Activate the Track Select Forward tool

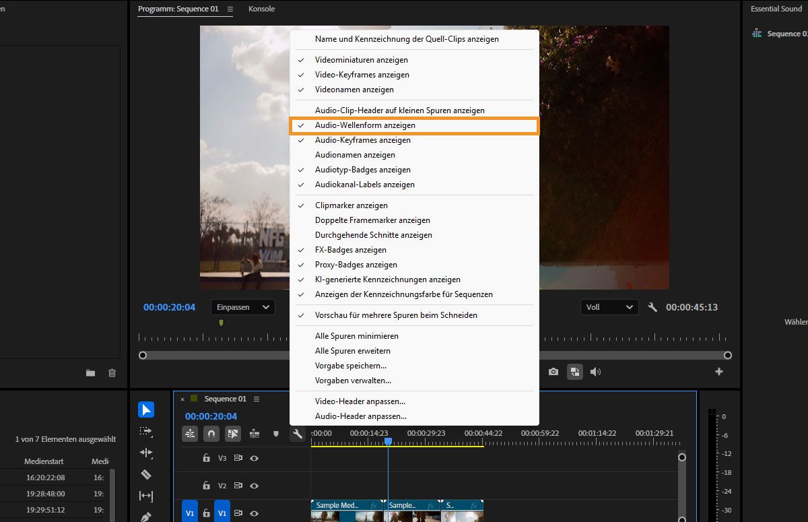[146, 431]
